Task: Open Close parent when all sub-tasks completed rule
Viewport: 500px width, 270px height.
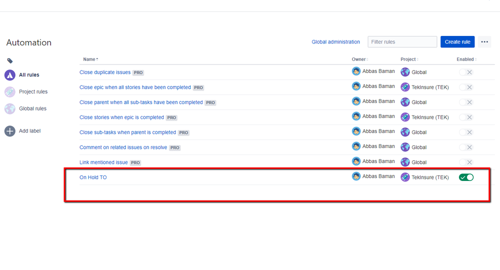Action: coord(141,102)
